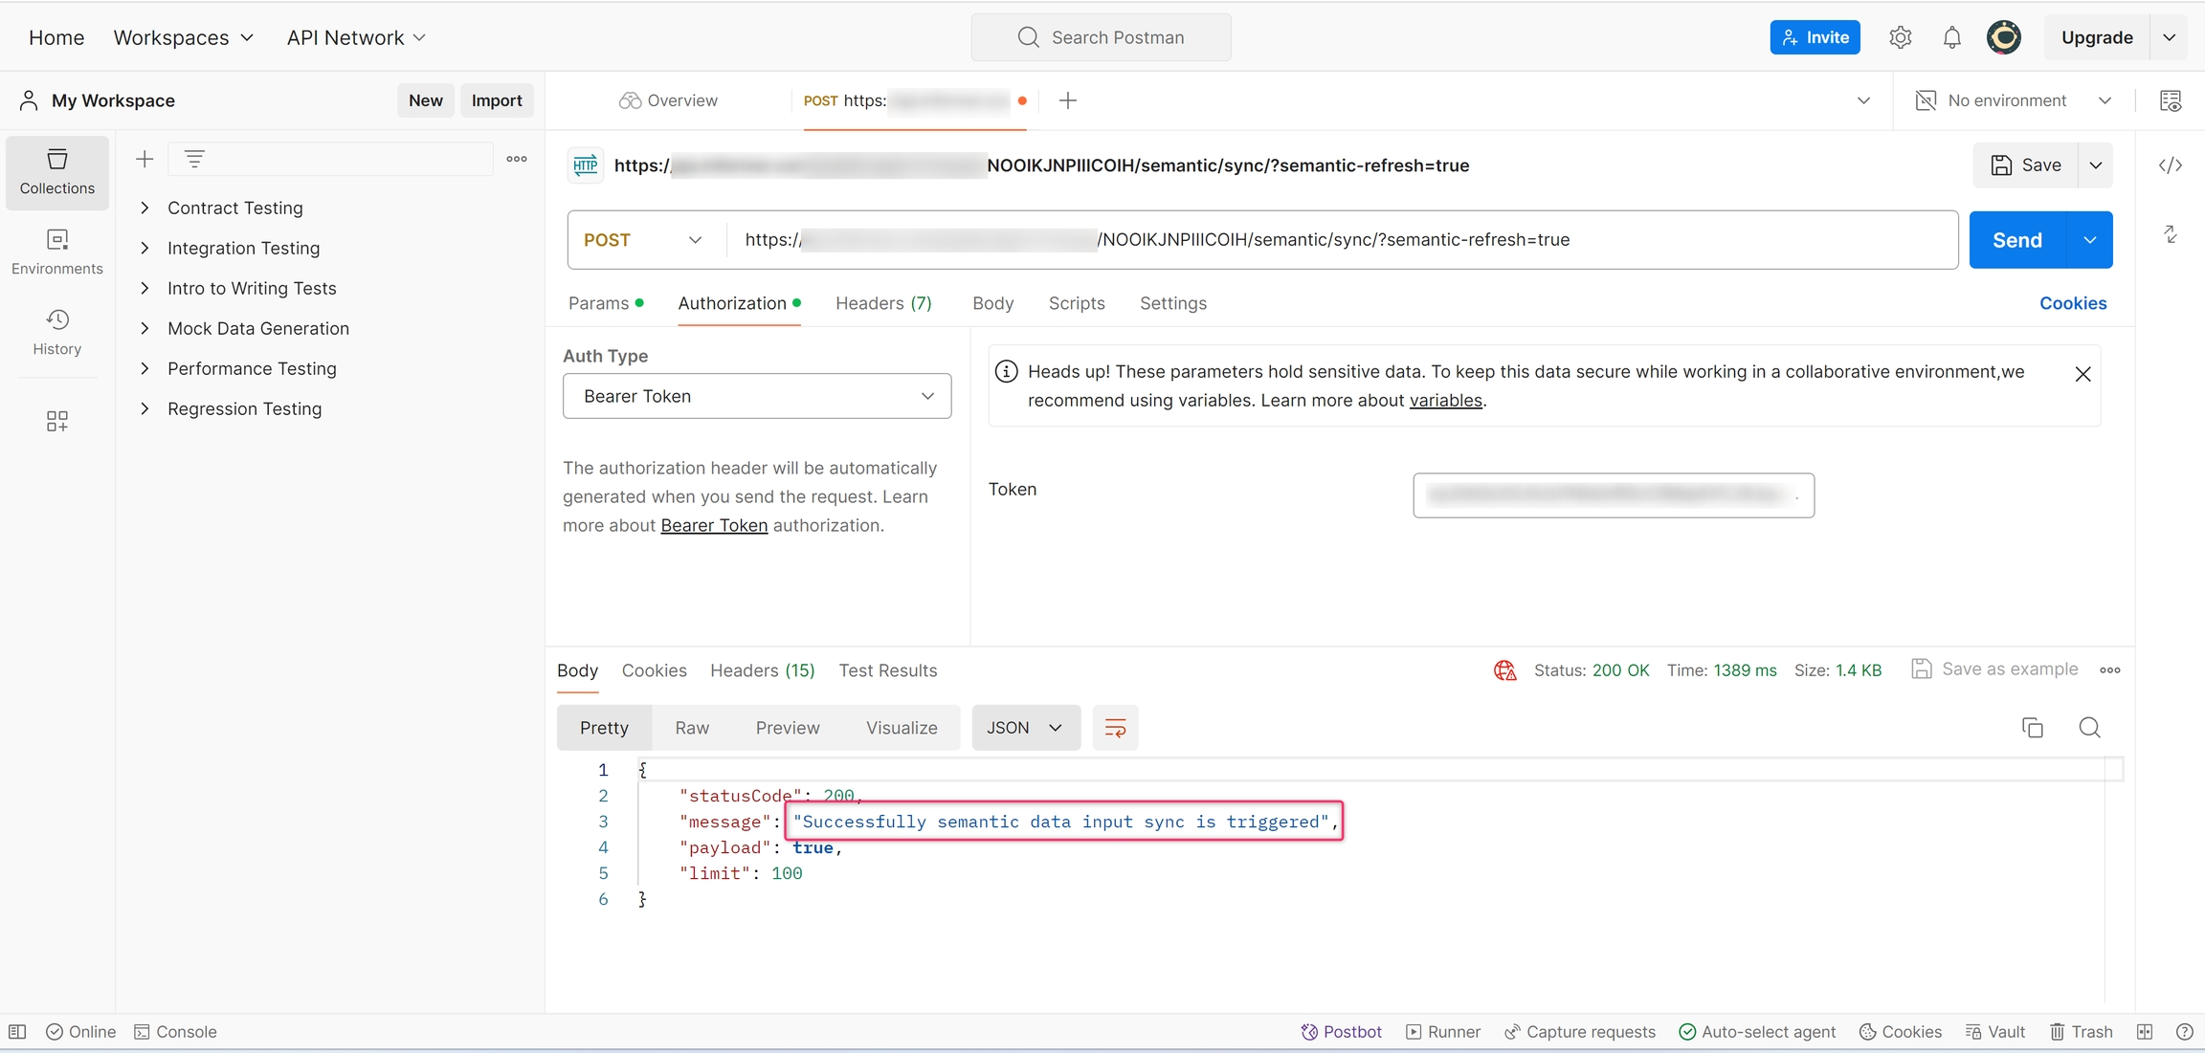The width and height of the screenshot is (2205, 1053).
Task: Open Postbot from status bar
Action: 1341,1032
